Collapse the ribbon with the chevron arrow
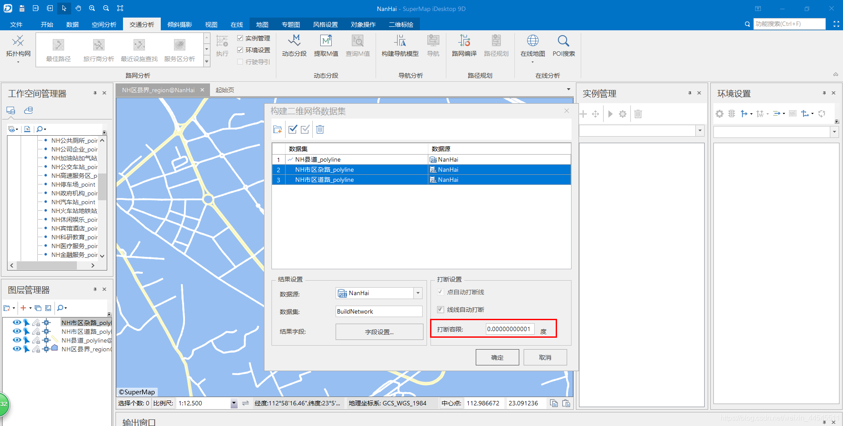 click(x=836, y=74)
